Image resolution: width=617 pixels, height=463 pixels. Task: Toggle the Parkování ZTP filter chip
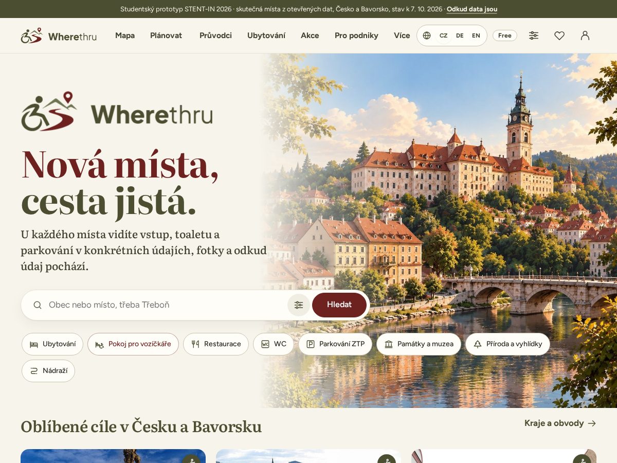pos(335,344)
